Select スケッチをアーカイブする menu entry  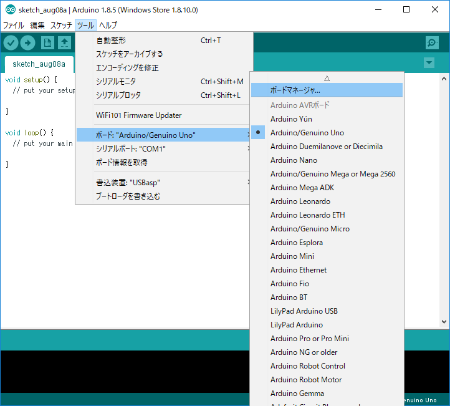(163, 54)
